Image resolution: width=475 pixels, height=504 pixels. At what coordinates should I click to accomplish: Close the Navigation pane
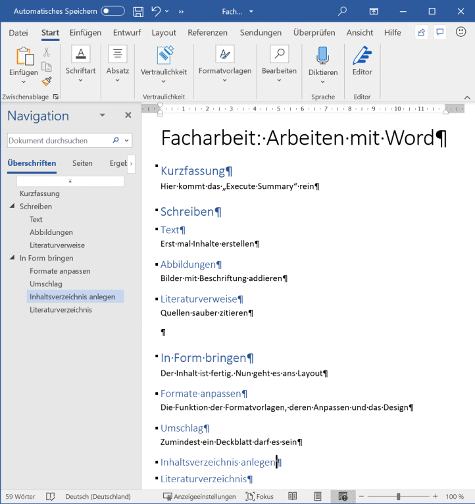[x=128, y=115]
